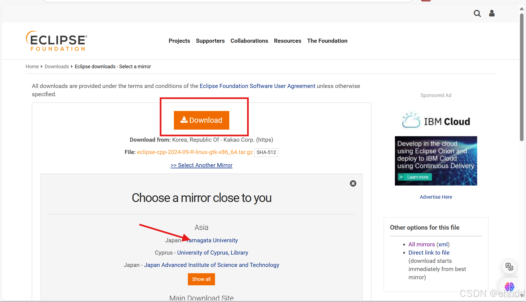Viewport: 526px width, 302px height.
Task: Choose the Yamagata University mirror
Action: click(212, 240)
